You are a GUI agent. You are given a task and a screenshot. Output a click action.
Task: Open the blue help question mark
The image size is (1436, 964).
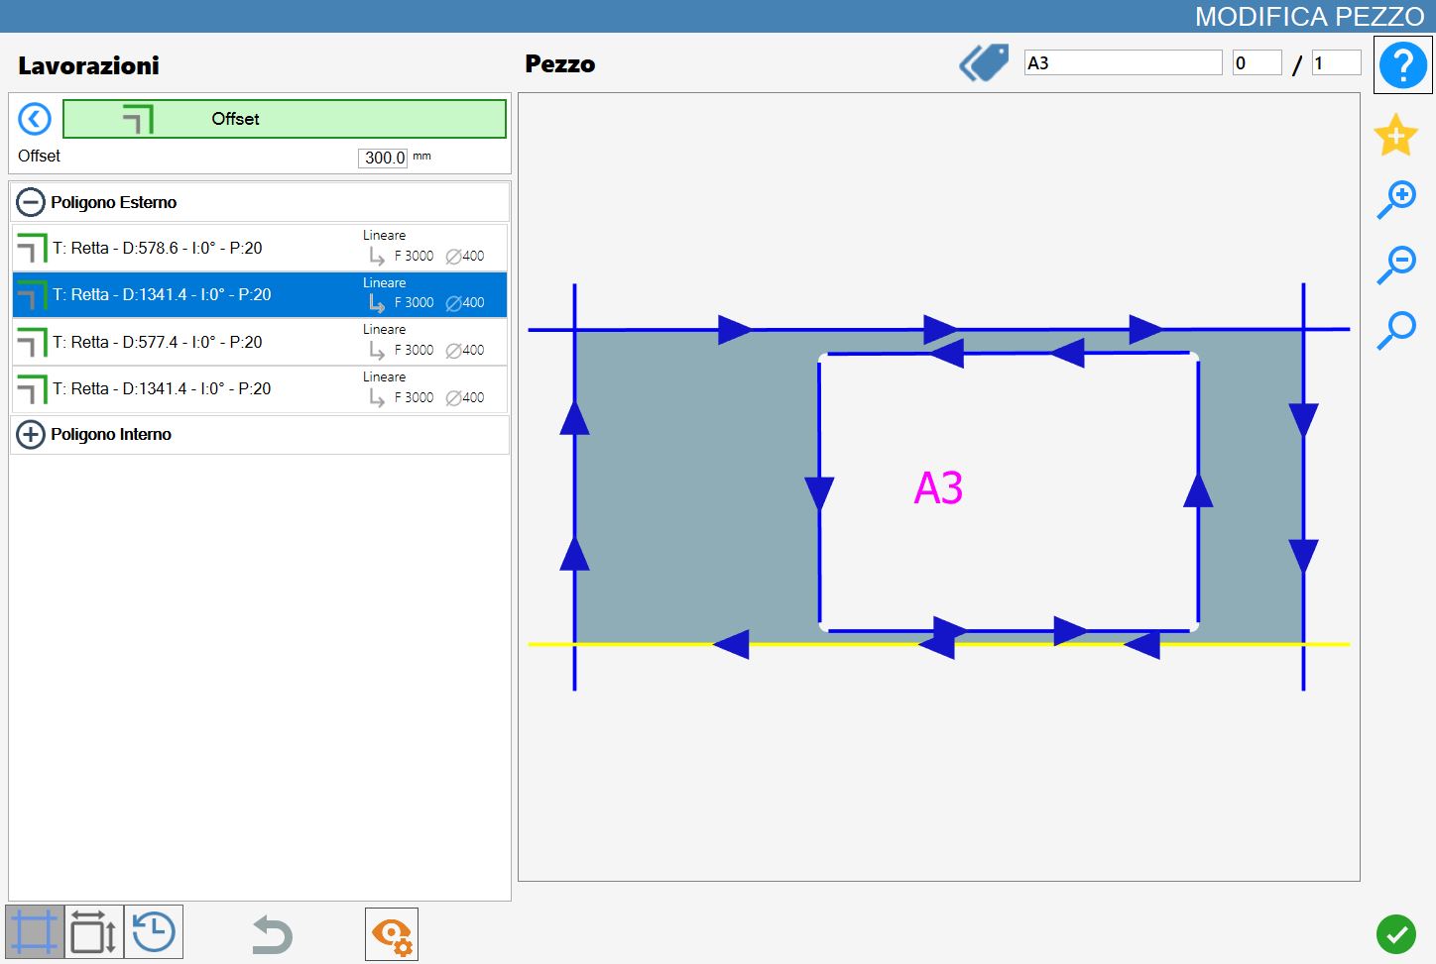click(x=1402, y=65)
